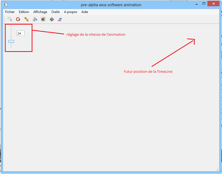The image size is (222, 174).
Task: Select the pencil drawing tool
Action: coord(26,19)
